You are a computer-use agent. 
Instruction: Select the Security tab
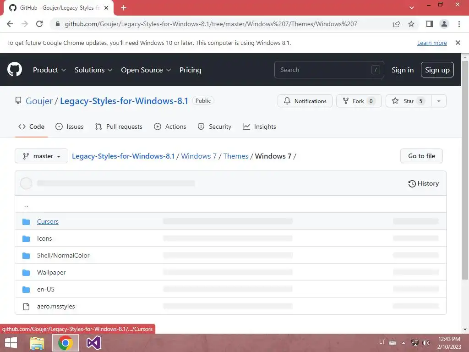[x=214, y=126]
